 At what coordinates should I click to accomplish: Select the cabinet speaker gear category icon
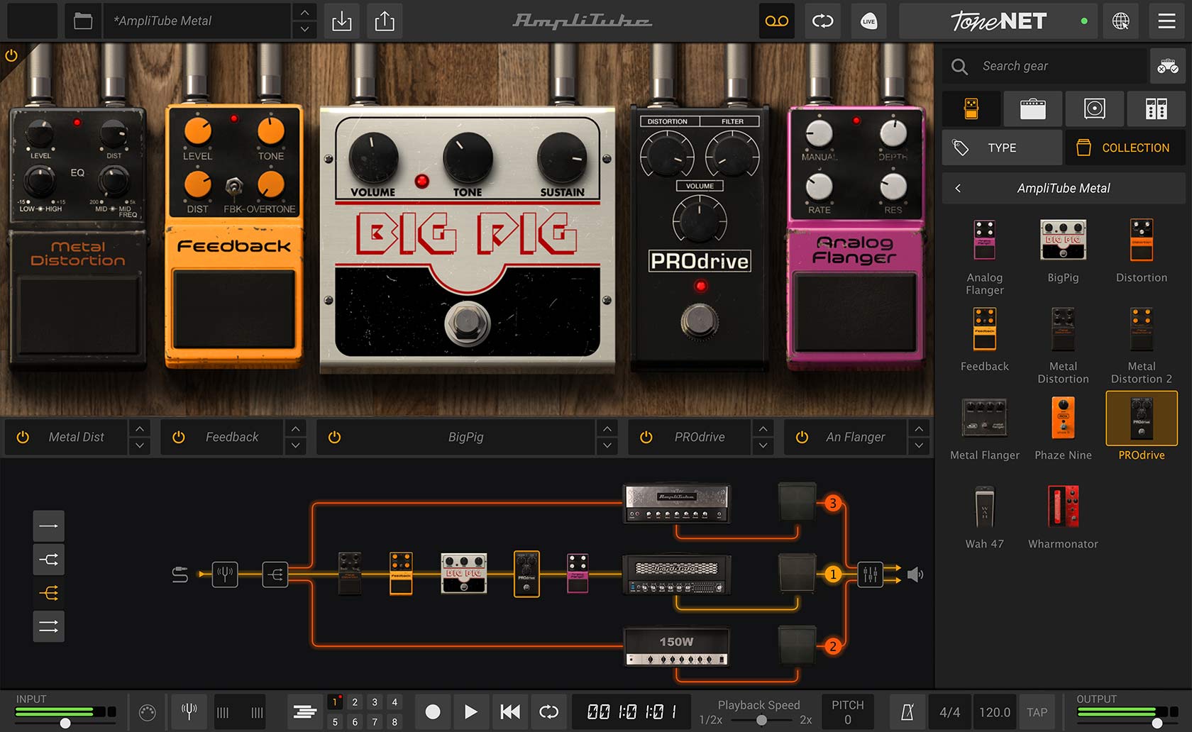click(1094, 109)
